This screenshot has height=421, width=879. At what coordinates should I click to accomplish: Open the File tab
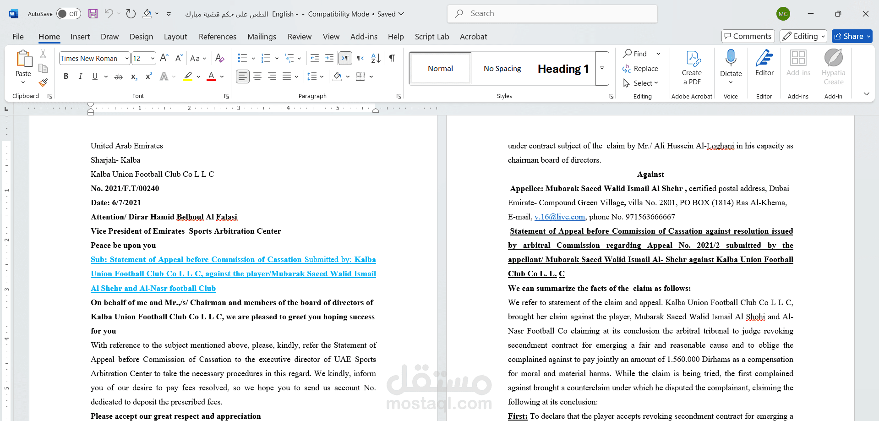pyautogui.click(x=18, y=37)
